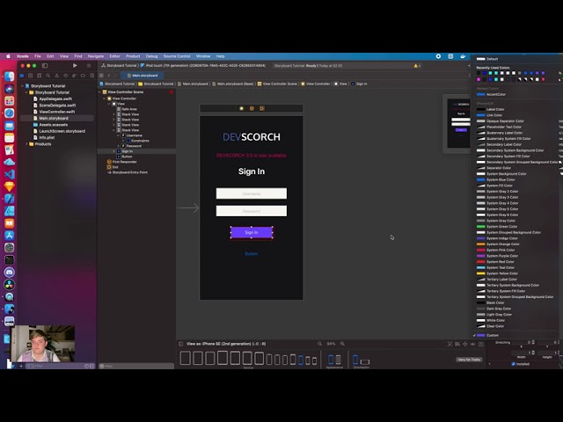Click the Password text field on the canvas
This screenshot has width=563, height=422.
click(x=252, y=211)
